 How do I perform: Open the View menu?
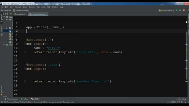click(x=11, y=7)
